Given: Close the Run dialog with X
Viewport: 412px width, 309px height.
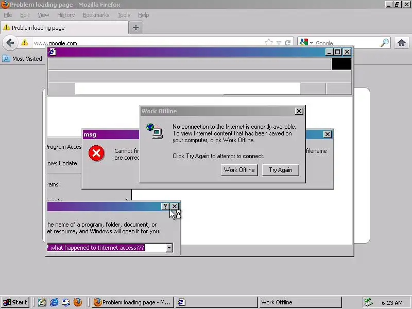Looking at the screenshot, I should click(175, 207).
